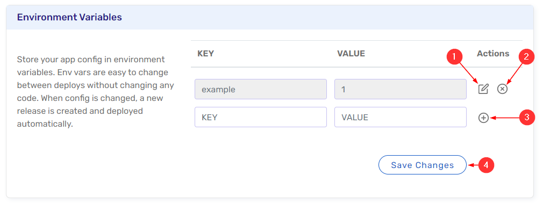
Task: Click the VALUE column header
Action: tap(351, 54)
